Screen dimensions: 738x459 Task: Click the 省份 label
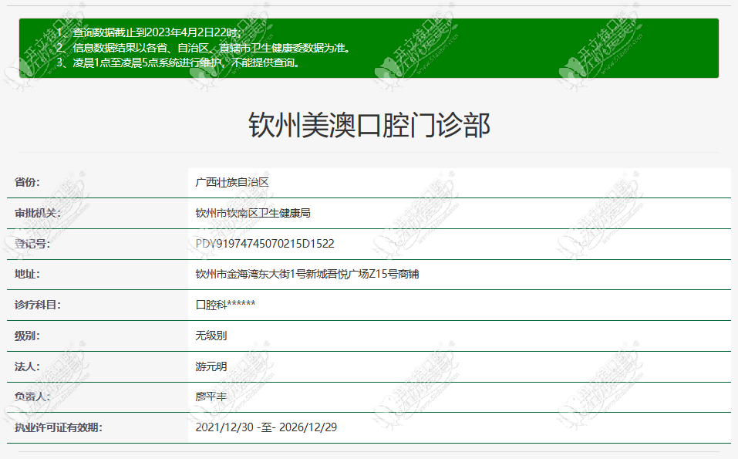27,182
